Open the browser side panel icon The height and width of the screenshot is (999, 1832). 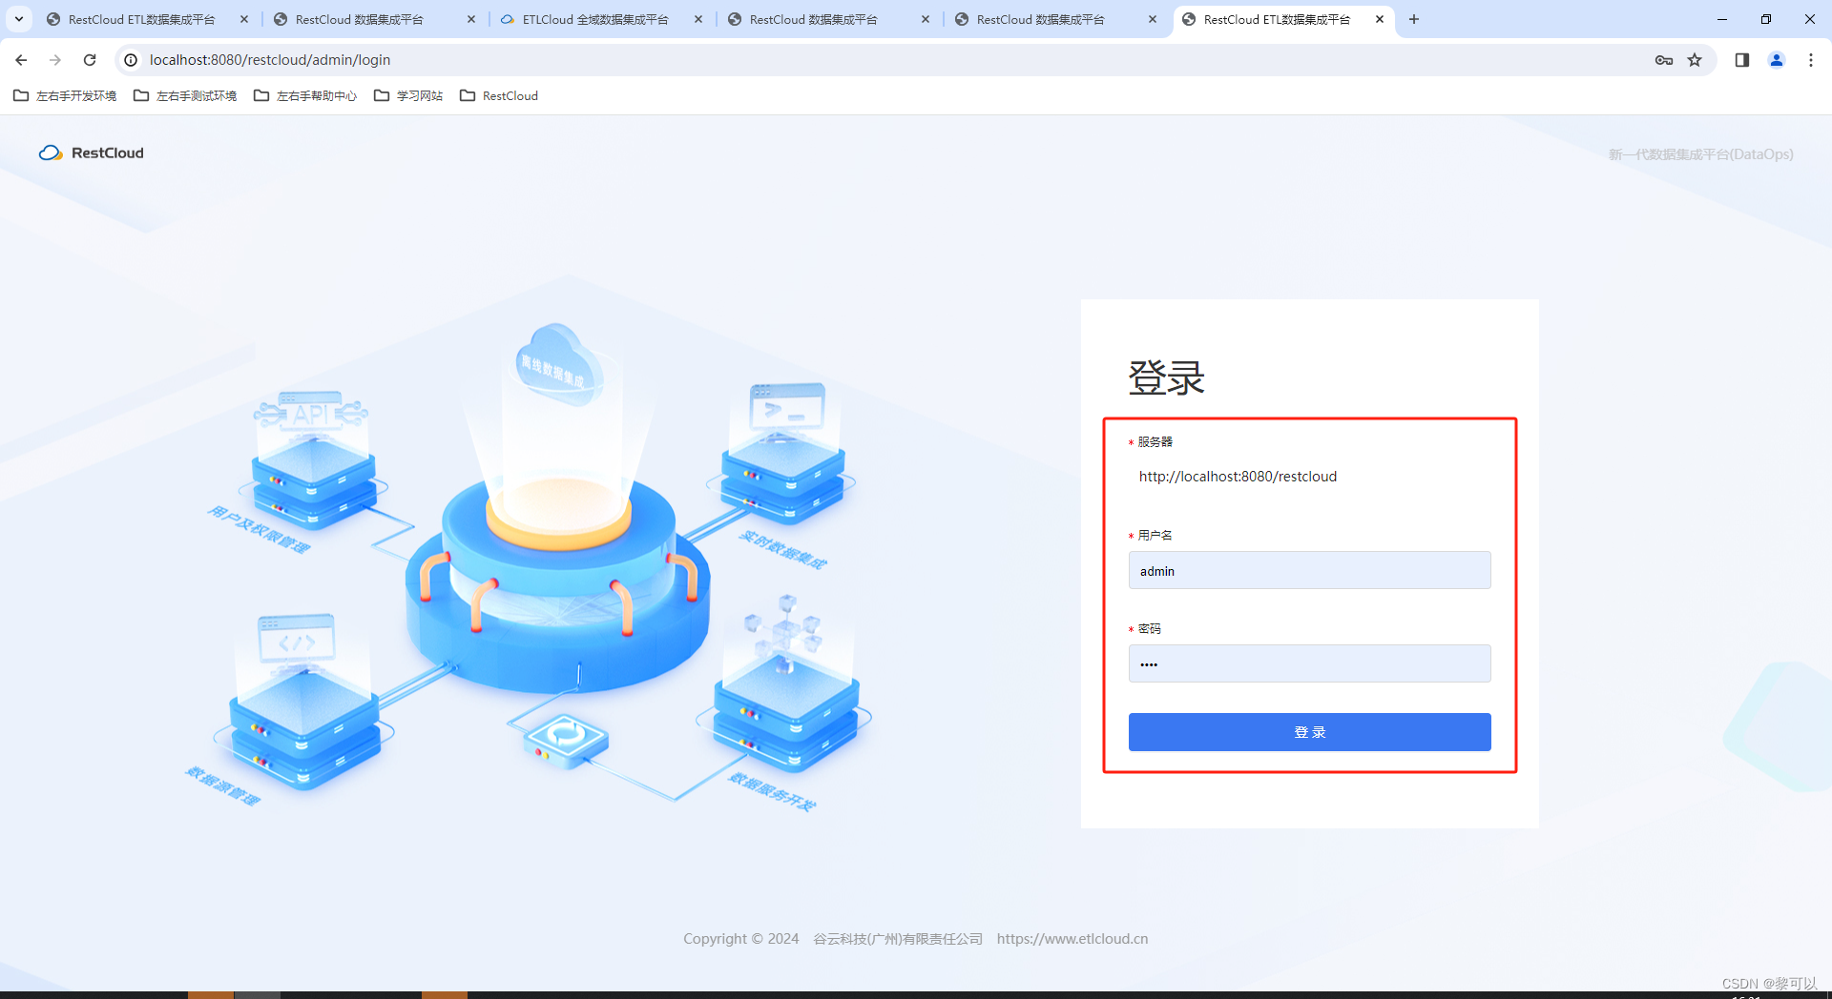[x=1741, y=59]
